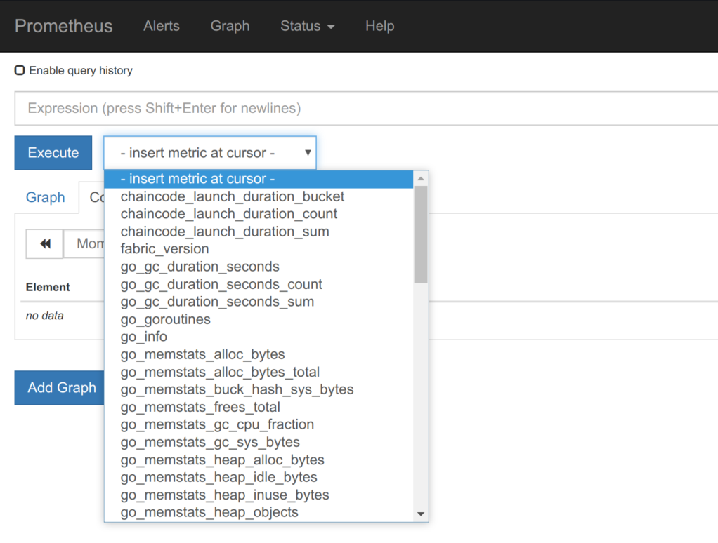Screen dimensions: 718x543
Task: Open the Status dropdown menu
Action: (x=307, y=26)
